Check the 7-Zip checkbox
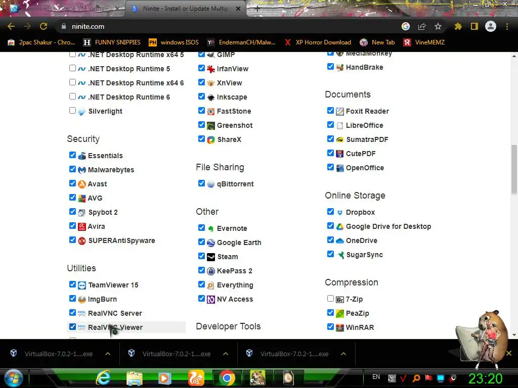 point(330,298)
